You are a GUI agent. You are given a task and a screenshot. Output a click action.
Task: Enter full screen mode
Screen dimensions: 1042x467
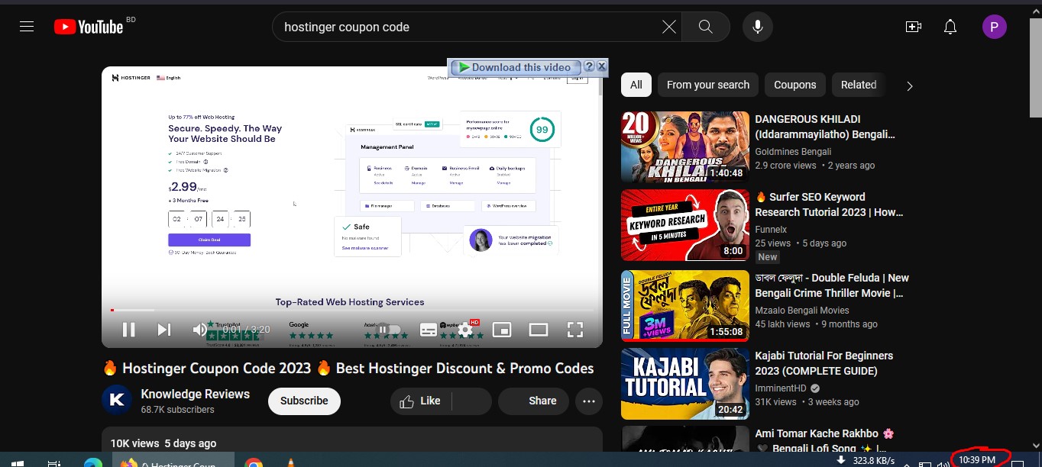tap(575, 330)
